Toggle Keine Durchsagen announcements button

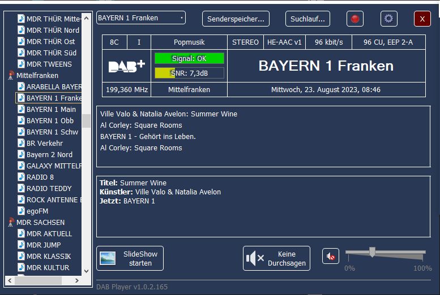point(276,258)
